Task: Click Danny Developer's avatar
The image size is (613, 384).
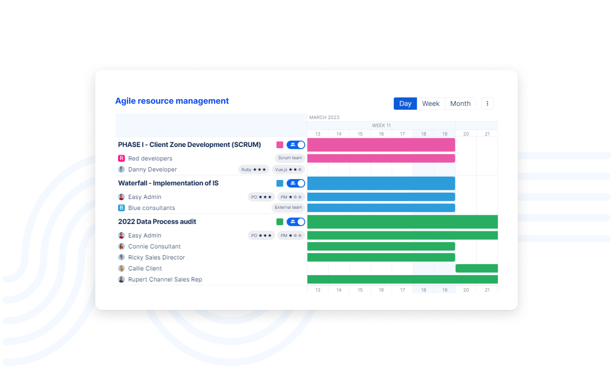Action: 121,169
